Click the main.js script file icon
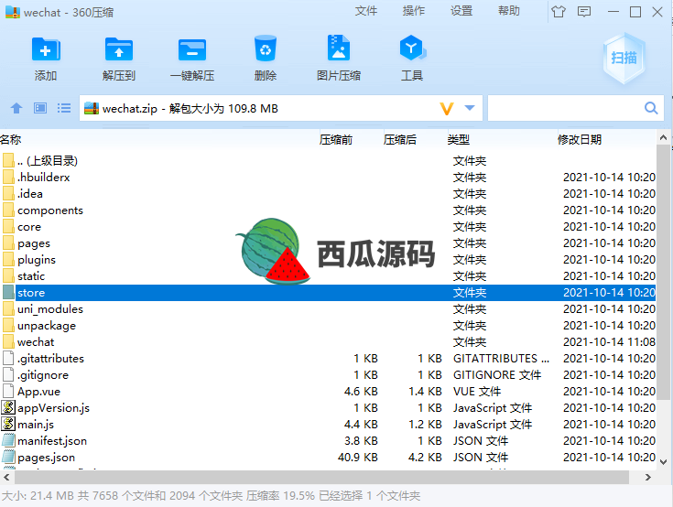Viewport: 673px width, 507px height. click(8, 424)
